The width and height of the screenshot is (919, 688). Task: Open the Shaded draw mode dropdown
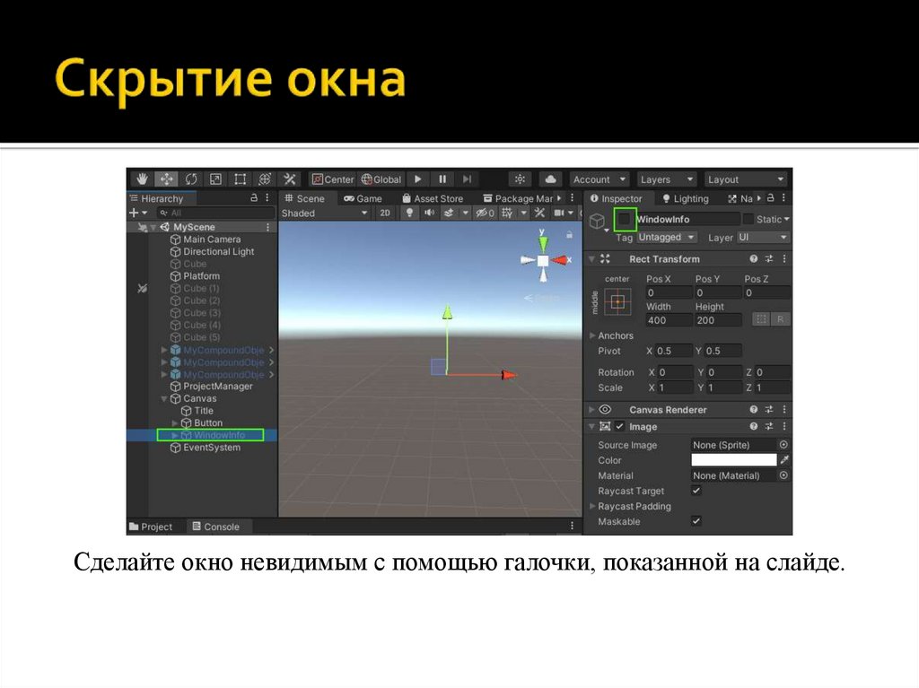click(324, 213)
